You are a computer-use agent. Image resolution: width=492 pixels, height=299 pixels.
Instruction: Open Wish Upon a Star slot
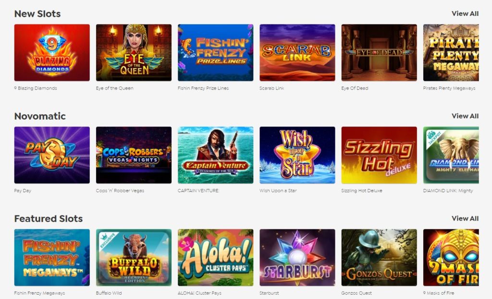point(297,155)
